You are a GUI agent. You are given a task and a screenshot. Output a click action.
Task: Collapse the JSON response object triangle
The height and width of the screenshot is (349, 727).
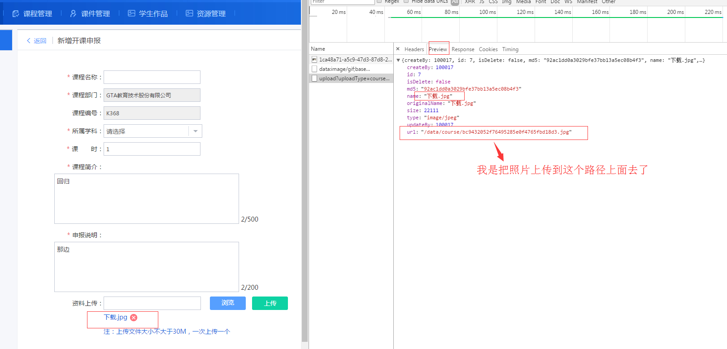click(x=398, y=60)
